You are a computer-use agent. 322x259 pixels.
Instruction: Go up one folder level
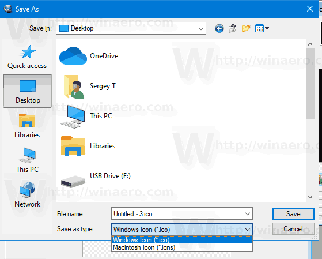pyautogui.click(x=233, y=28)
